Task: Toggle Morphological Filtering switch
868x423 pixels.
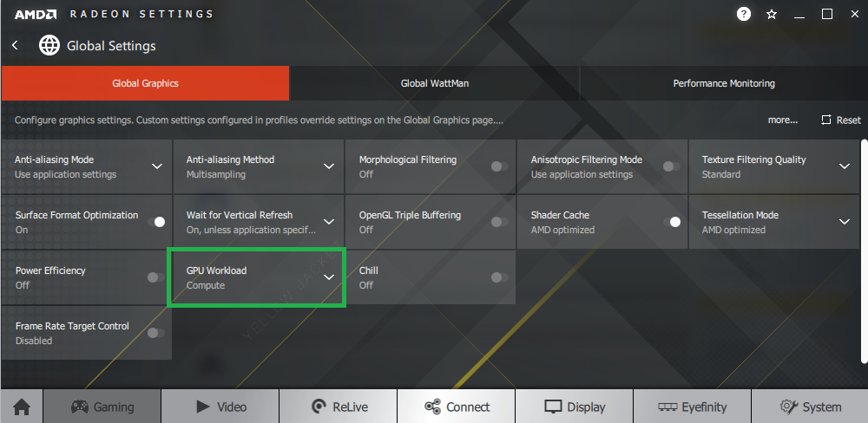Action: point(499,166)
